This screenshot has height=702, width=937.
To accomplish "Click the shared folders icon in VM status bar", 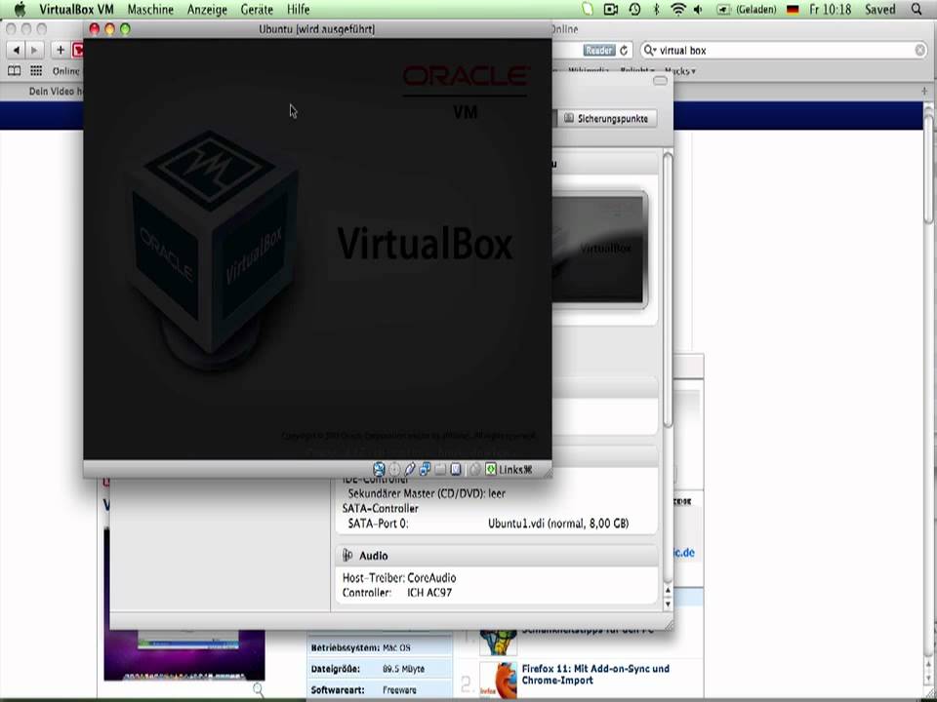I will pos(440,470).
